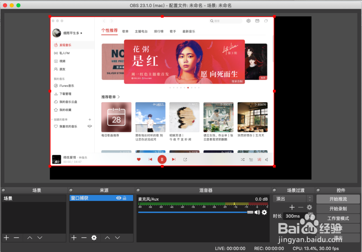Open transition properties gear icon

pyautogui.click(x=310, y=207)
